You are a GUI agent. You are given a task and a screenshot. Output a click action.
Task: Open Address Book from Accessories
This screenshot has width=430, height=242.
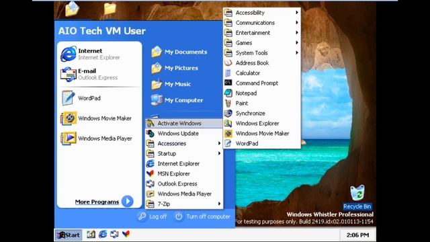click(x=262, y=63)
